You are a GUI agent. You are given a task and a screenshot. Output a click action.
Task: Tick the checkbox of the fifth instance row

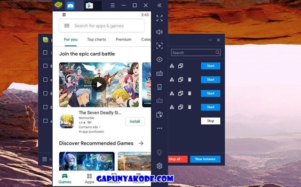tap(45, 121)
